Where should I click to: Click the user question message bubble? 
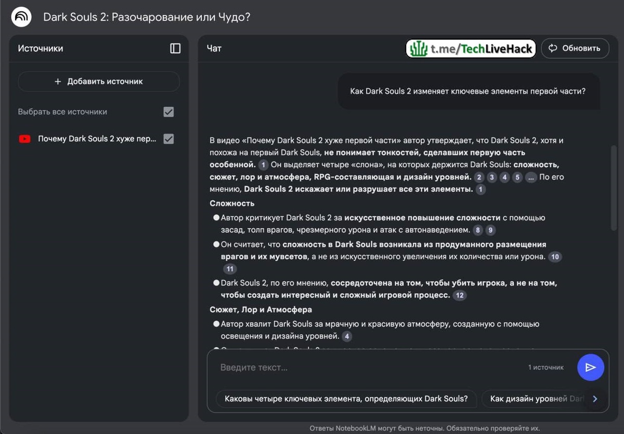[x=469, y=91]
